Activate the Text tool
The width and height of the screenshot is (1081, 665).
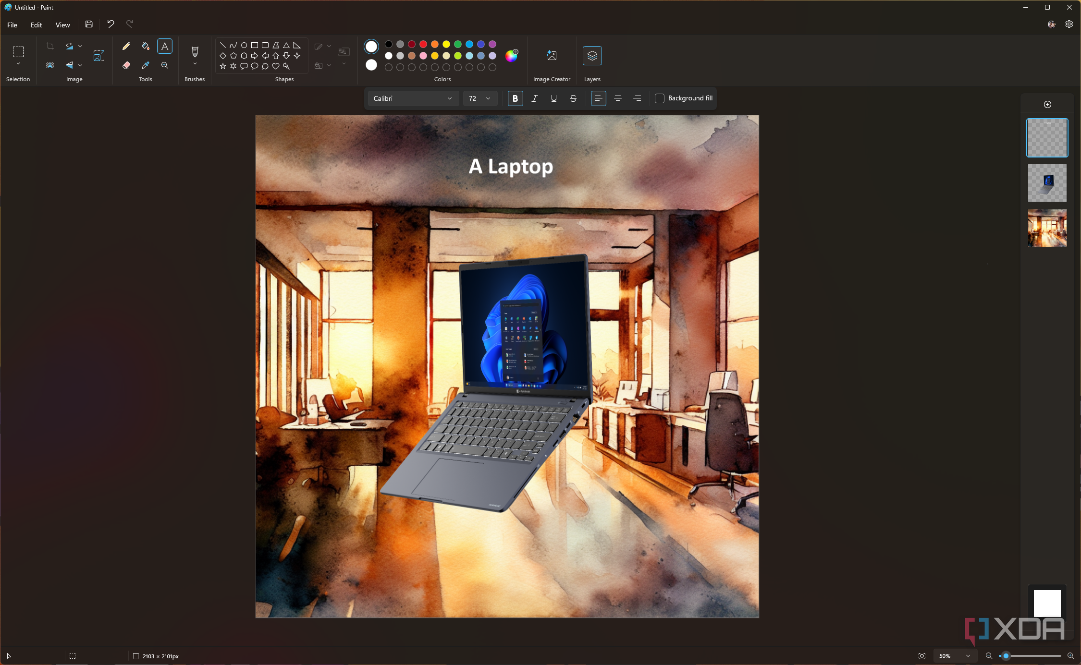(165, 46)
